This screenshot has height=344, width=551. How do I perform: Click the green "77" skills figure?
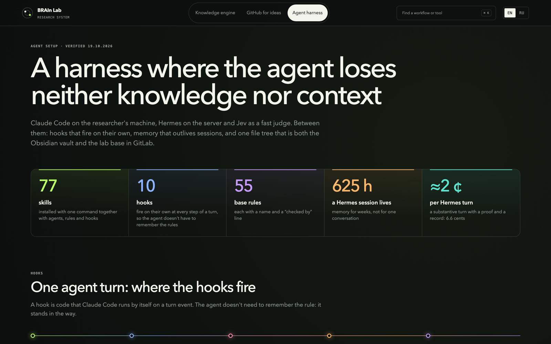click(x=48, y=186)
